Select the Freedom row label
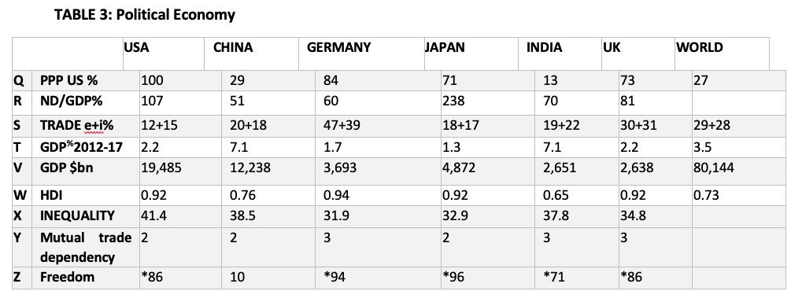 (67, 277)
